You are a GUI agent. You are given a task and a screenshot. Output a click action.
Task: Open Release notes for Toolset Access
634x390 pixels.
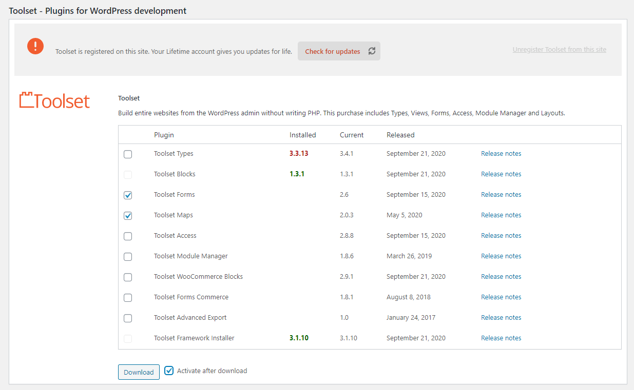coord(501,236)
